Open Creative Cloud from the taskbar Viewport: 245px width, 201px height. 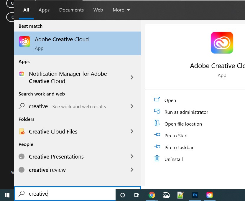coord(209,195)
